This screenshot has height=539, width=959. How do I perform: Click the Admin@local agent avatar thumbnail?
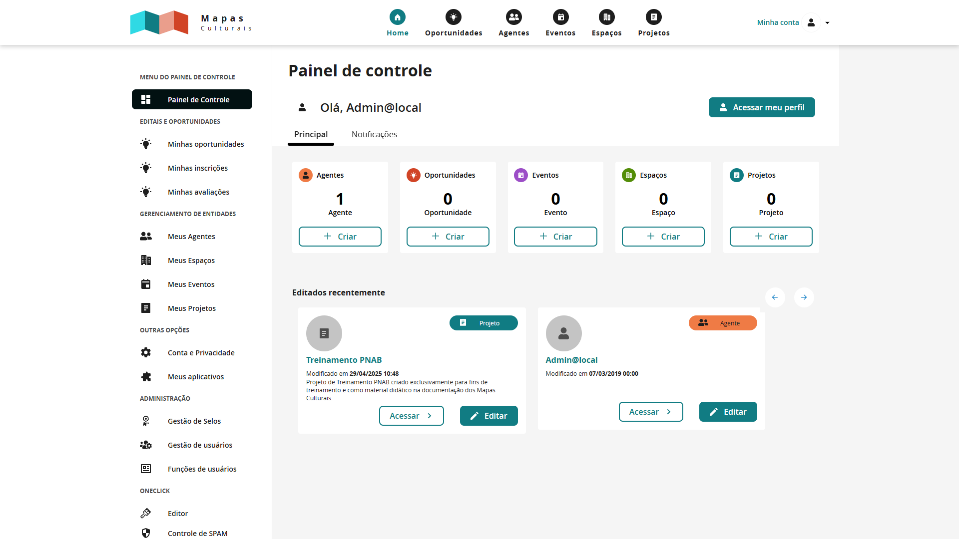point(563,333)
